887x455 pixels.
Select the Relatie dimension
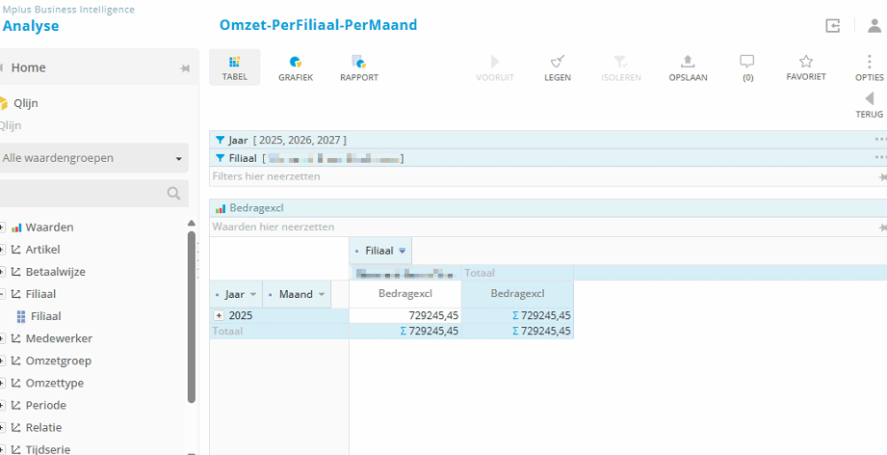coord(43,427)
